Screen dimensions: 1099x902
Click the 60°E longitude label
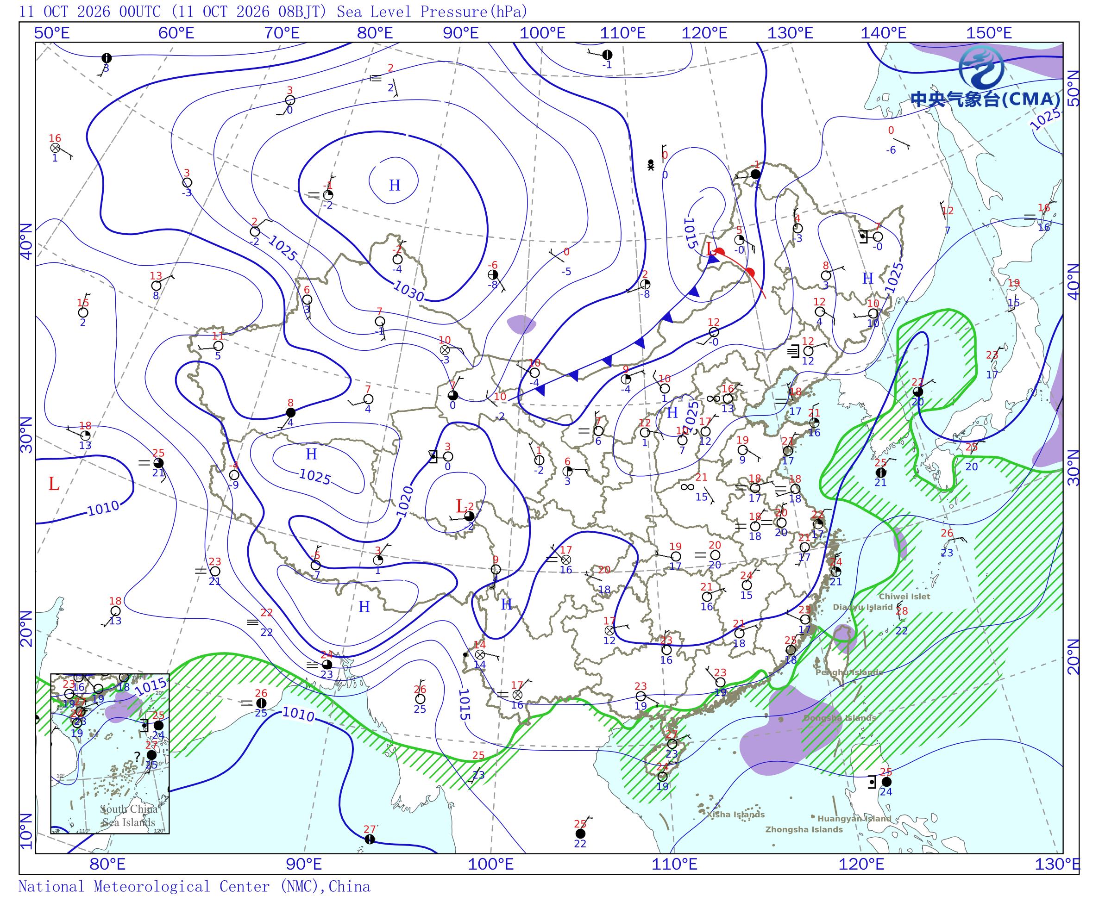tap(176, 33)
